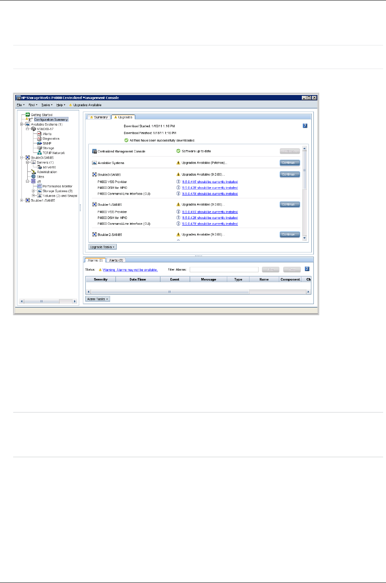Click Volumes (2) and Snapshots icon

click(40, 195)
